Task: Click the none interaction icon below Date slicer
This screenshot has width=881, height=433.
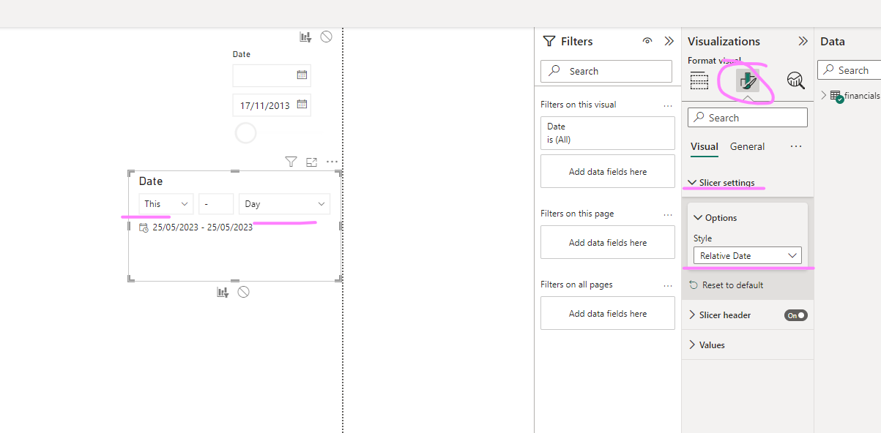Action: click(244, 292)
